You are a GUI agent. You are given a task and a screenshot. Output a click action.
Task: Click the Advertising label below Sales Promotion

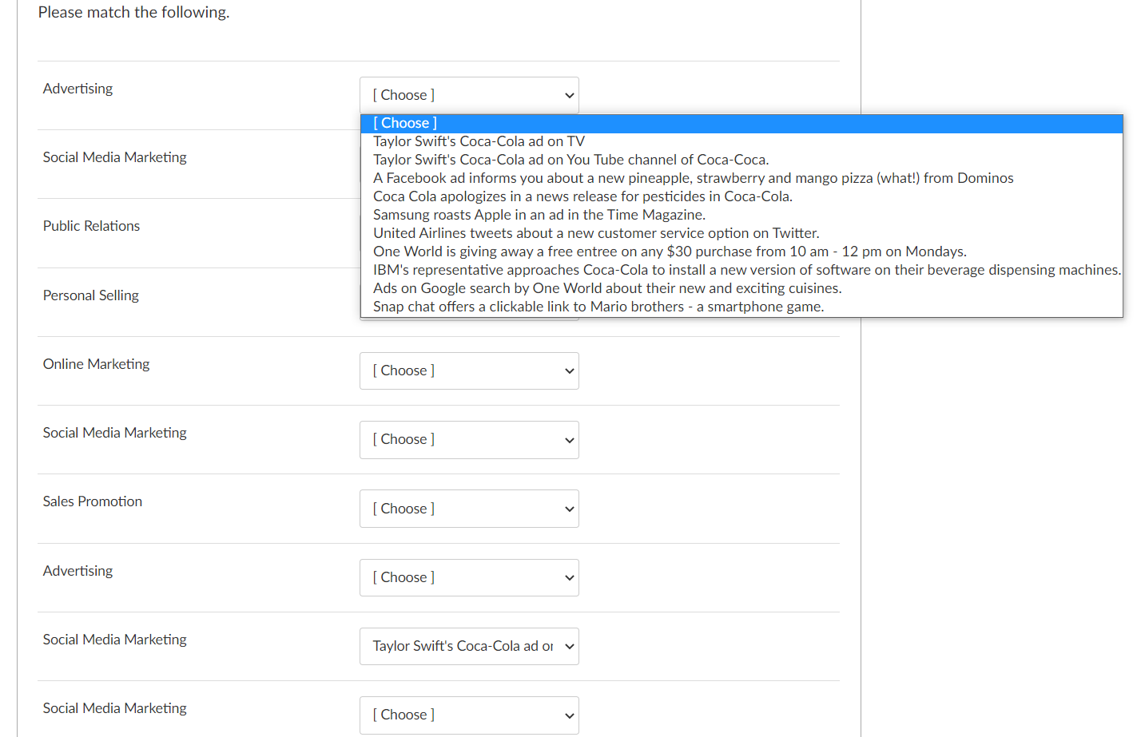click(x=78, y=571)
